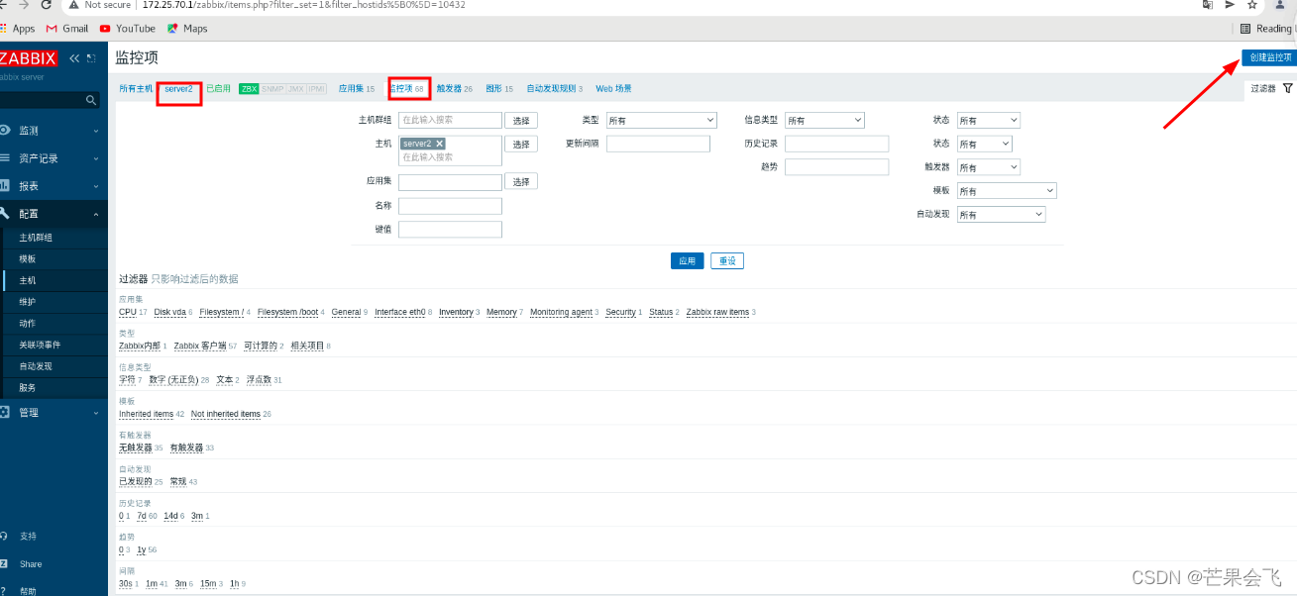Screen dimensions: 1297x596
Task: Open 关联项事件 in sidebar
Action: pyautogui.click(x=40, y=345)
